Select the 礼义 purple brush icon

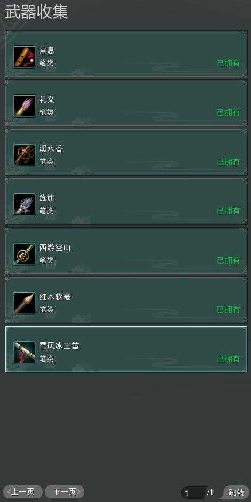coord(25,106)
